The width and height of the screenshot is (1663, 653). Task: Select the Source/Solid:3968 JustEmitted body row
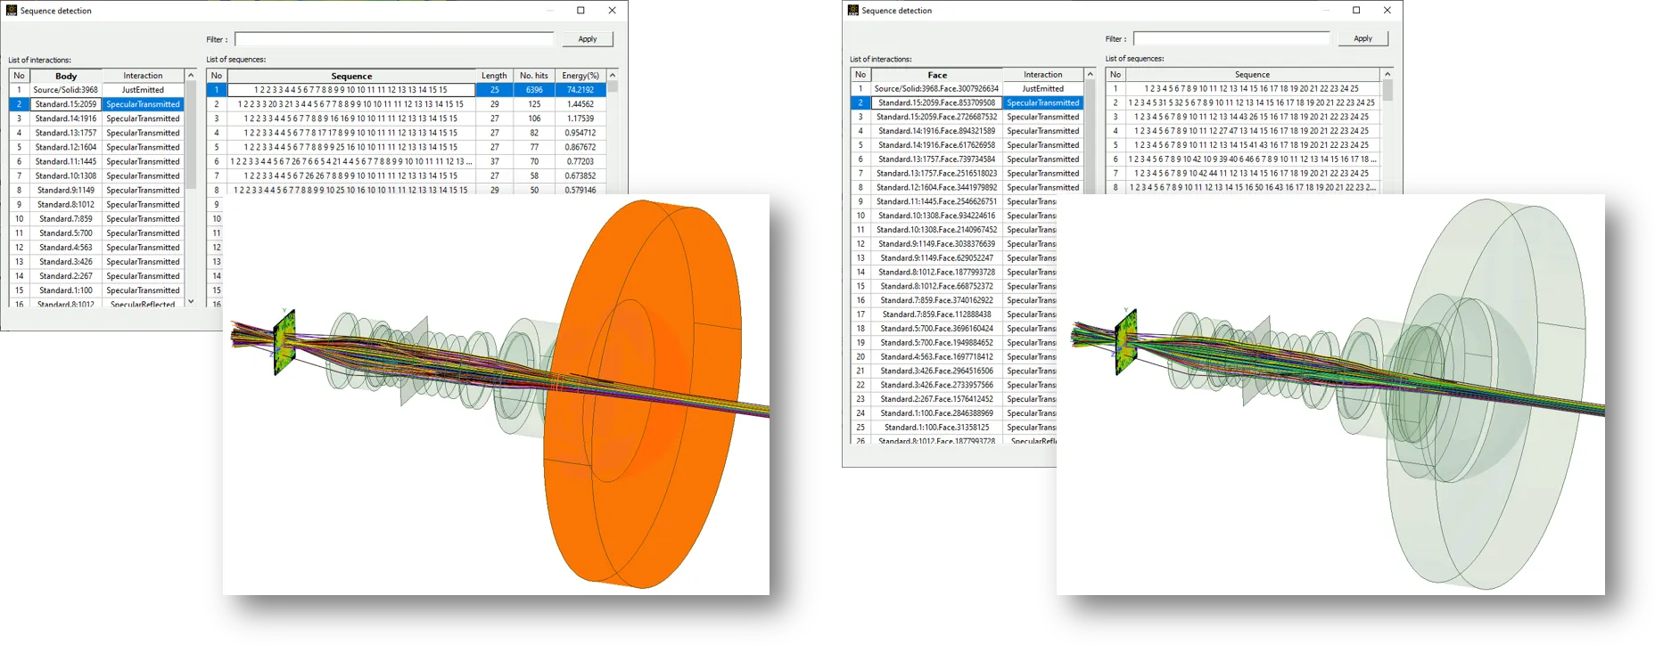point(66,90)
